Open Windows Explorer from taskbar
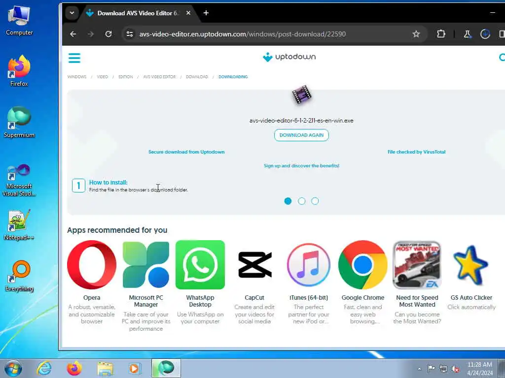The image size is (505, 378). point(105,368)
